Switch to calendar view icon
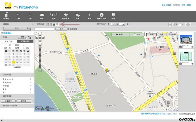This screenshot has height=122, width=196. [x=54, y=24]
